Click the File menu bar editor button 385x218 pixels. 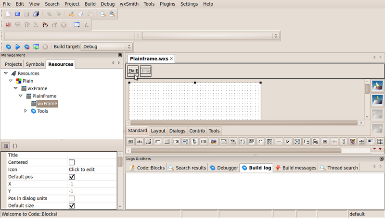133,71
